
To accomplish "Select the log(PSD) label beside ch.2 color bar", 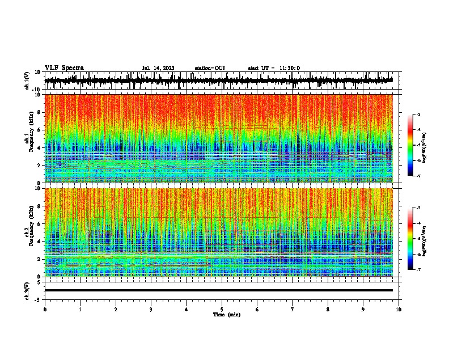I will pos(424,241).
